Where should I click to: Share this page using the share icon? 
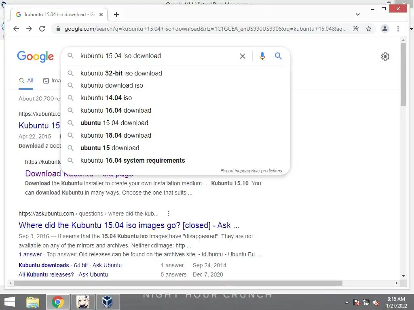[x=356, y=29]
